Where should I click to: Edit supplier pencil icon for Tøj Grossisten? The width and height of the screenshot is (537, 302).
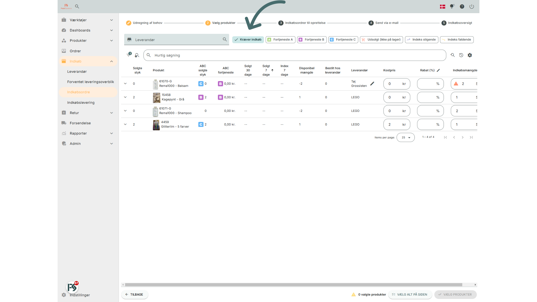point(372,84)
